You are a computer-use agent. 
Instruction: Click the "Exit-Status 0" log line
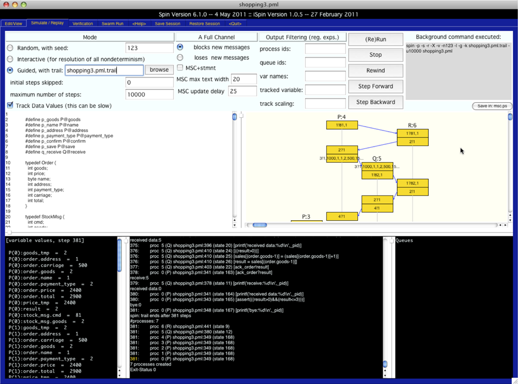pyautogui.click(x=143, y=370)
